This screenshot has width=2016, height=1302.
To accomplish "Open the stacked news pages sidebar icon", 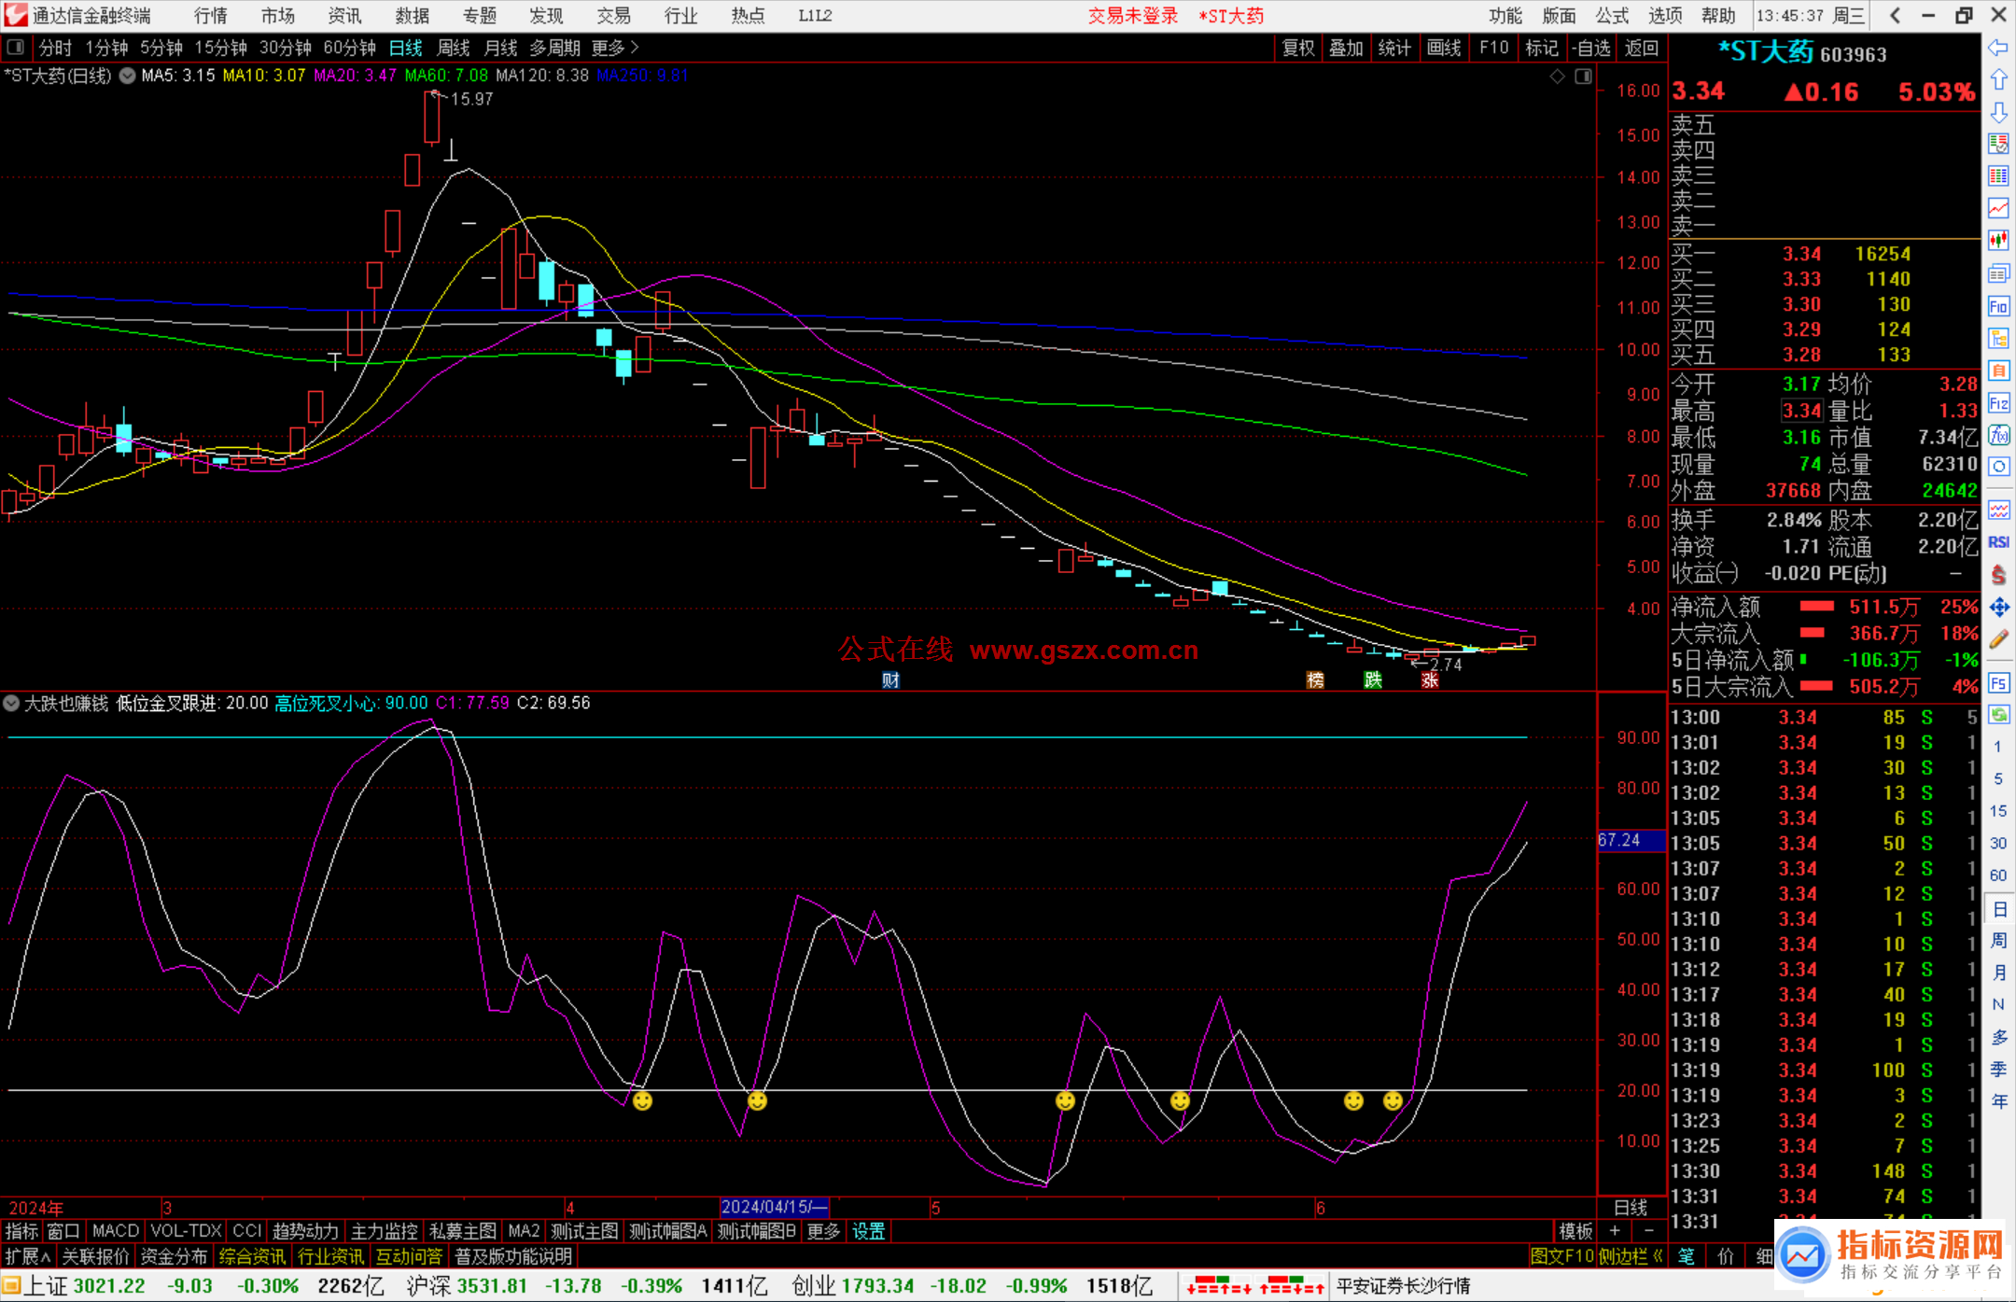I will (1998, 273).
